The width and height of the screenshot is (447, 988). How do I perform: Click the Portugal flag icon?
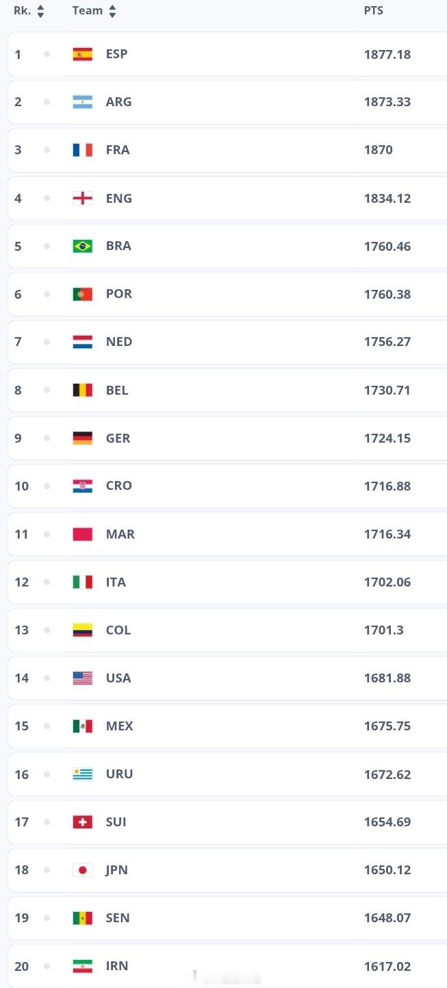[x=83, y=294]
